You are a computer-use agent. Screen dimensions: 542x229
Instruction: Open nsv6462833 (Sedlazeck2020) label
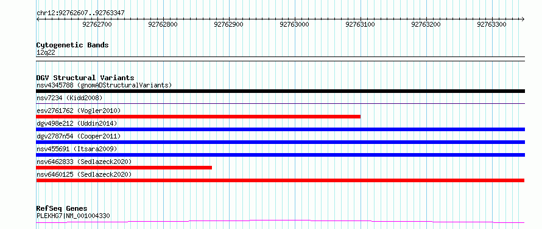point(84,162)
